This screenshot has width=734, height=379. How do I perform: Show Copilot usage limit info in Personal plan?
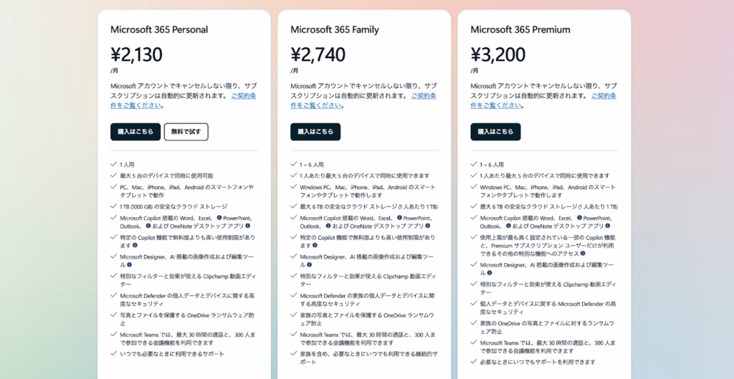(134, 245)
